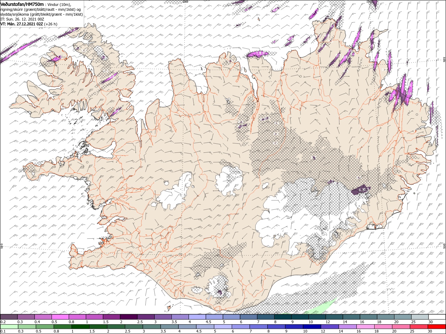Image resolution: width=446 pixels, height=334 pixels.
Task: Pick lower-row blue swatch starting at 9
Action: 294,327
